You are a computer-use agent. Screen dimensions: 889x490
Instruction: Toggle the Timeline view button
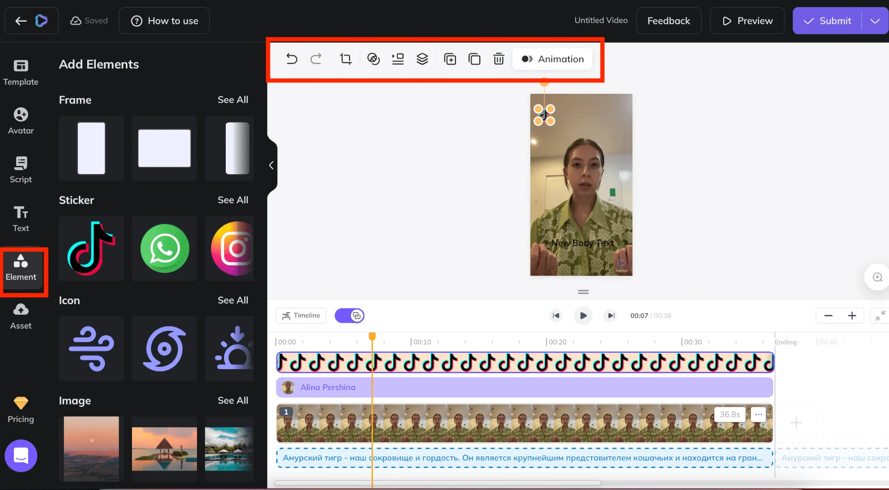301,315
